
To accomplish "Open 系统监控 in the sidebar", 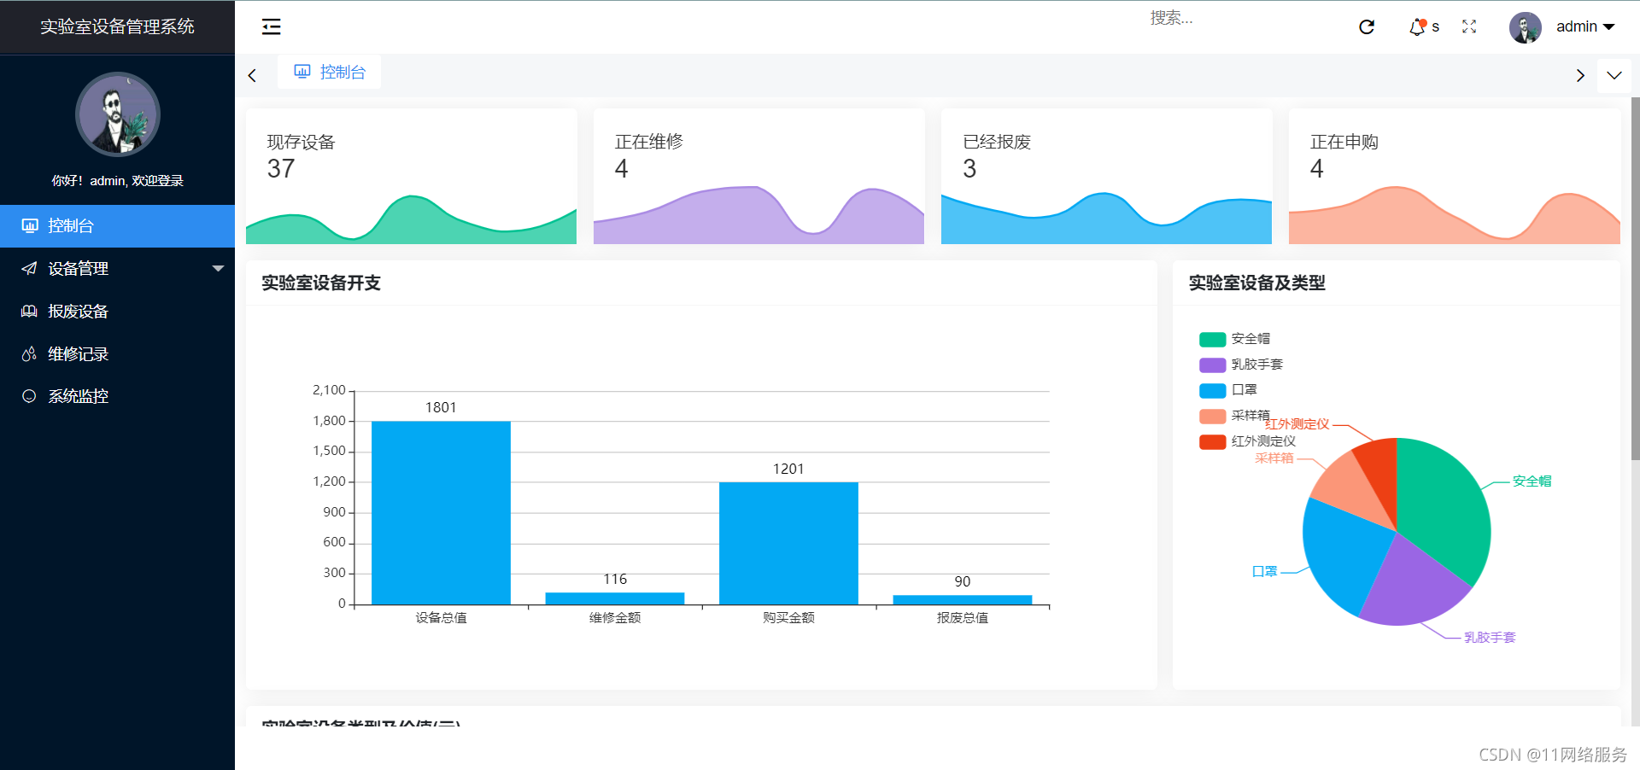I will point(117,396).
